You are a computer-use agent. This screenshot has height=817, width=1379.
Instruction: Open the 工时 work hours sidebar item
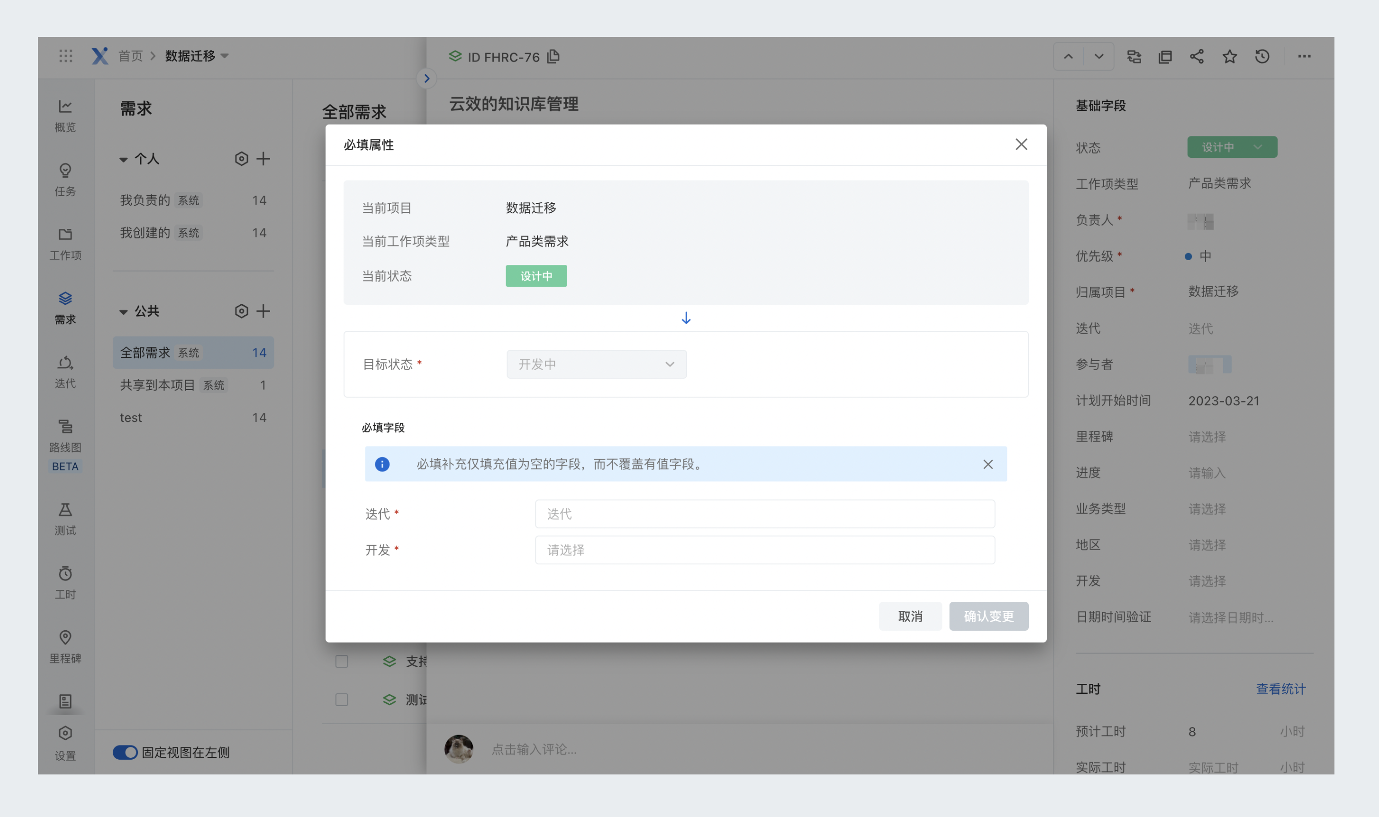pyautogui.click(x=65, y=582)
